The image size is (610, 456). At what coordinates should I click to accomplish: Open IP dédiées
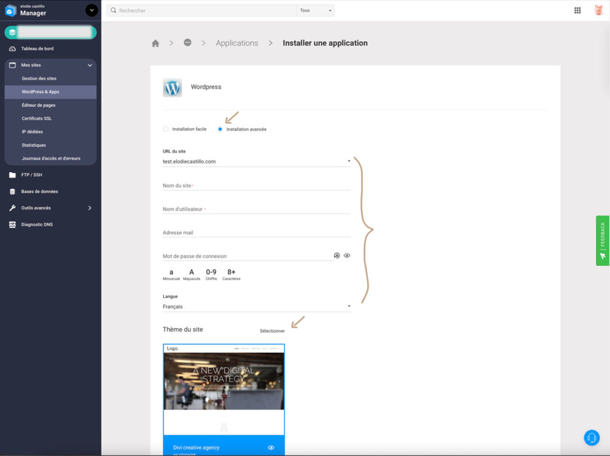[x=32, y=132]
